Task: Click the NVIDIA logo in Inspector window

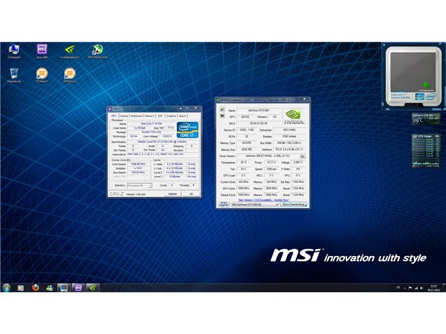Action: (293, 117)
